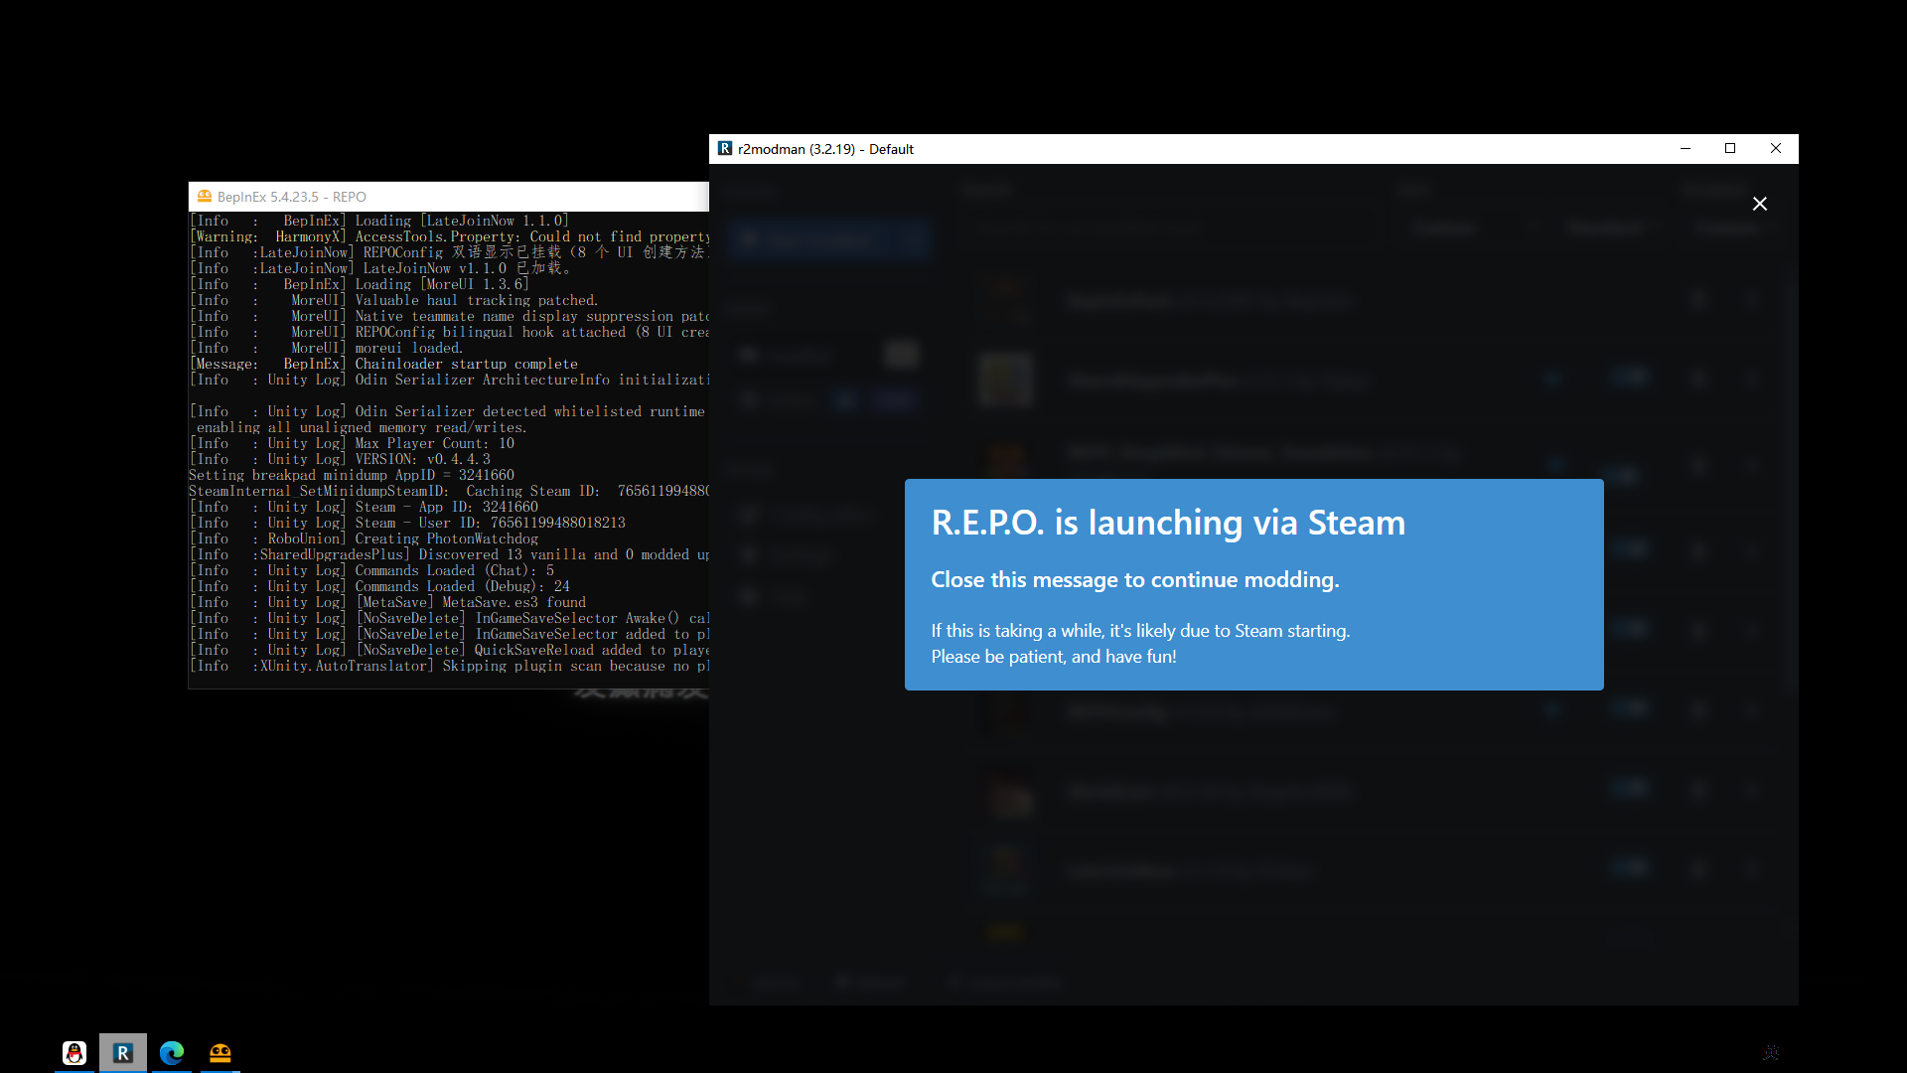Image resolution: width=1907 pixels, height=1073 pixels.
Task: Click the 'Valuable haul tracking patched.' log line
Action: pos(394,300)
